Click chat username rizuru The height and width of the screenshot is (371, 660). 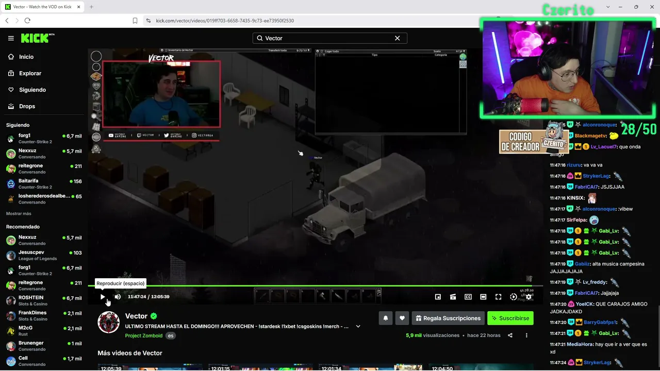[574, 165]
